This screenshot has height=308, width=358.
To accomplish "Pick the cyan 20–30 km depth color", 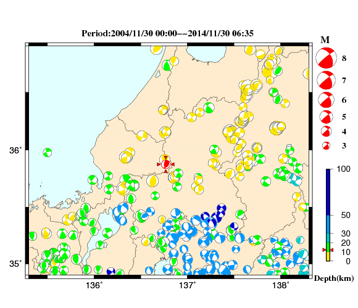I will [x=328, y=238].
